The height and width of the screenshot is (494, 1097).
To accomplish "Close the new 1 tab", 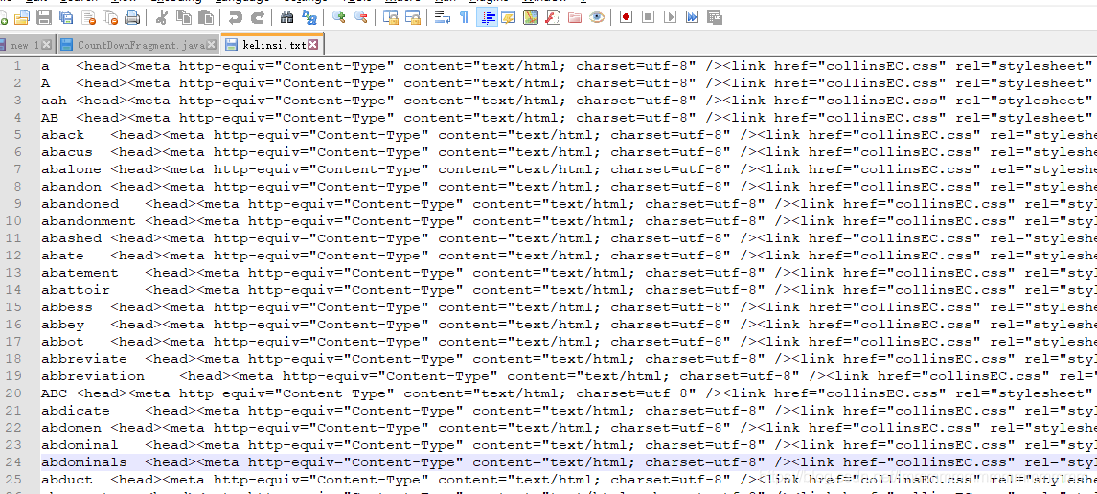I will point(47,45).
